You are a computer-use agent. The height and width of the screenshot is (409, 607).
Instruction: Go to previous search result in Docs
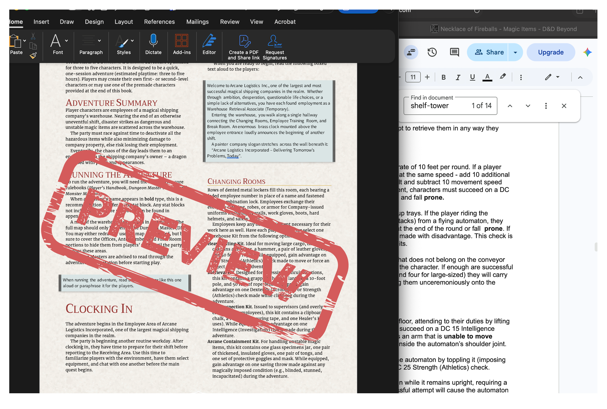510,106
